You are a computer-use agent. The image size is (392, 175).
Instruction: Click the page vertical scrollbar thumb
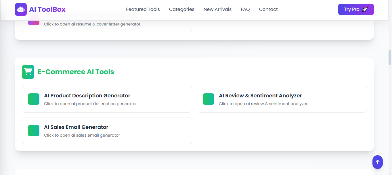coord(390,57)
